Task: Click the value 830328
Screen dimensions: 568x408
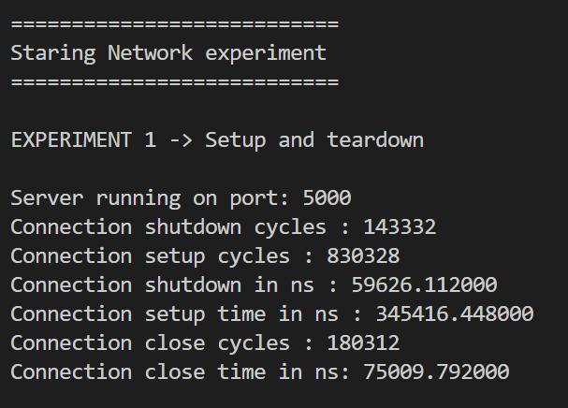Action: click(363, 256)
